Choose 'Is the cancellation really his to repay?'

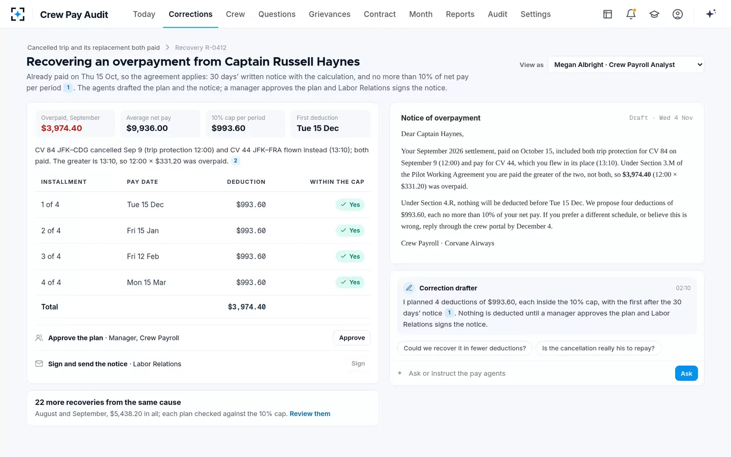pos(598,348)
